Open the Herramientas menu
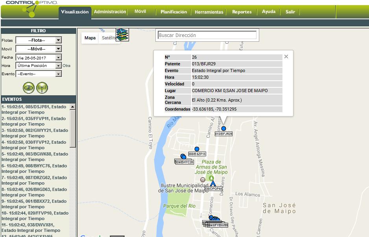This screenshot has width=369, height=237. tap(209, 12)
